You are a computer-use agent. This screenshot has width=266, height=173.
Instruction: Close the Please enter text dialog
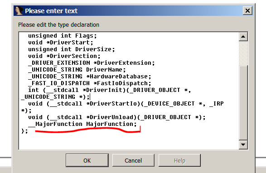(247, 11)
